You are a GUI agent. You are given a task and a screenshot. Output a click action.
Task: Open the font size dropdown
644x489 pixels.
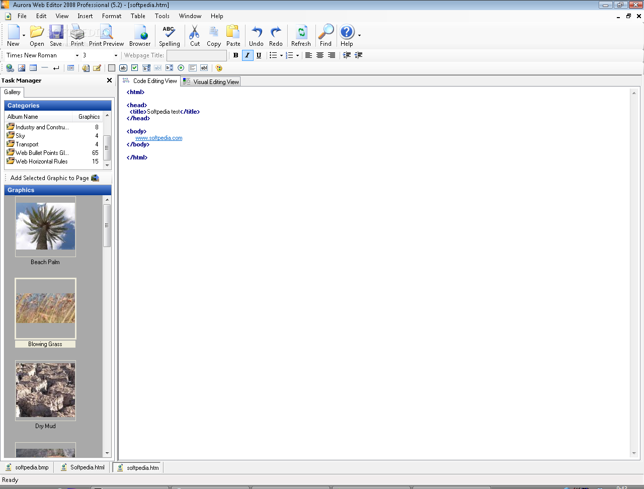click(116, 55)
